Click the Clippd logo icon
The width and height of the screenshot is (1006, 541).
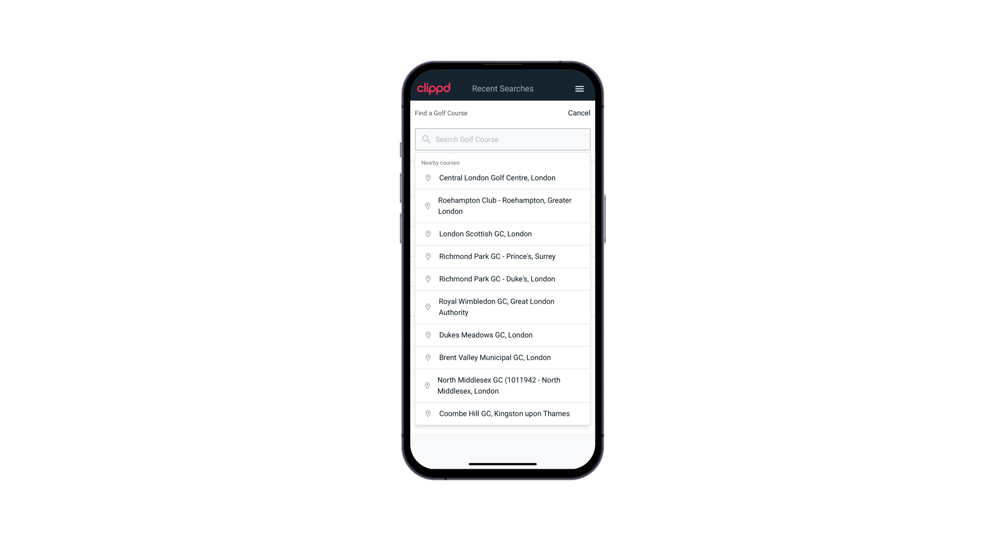pyautogui.click(x=434, y=89)
